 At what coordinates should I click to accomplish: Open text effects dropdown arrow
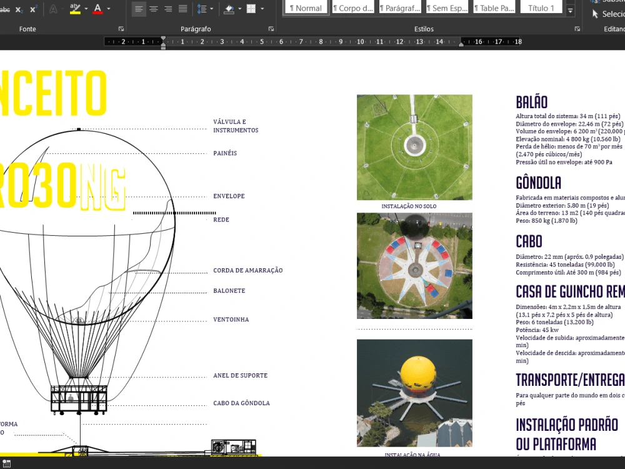point(63,9)
